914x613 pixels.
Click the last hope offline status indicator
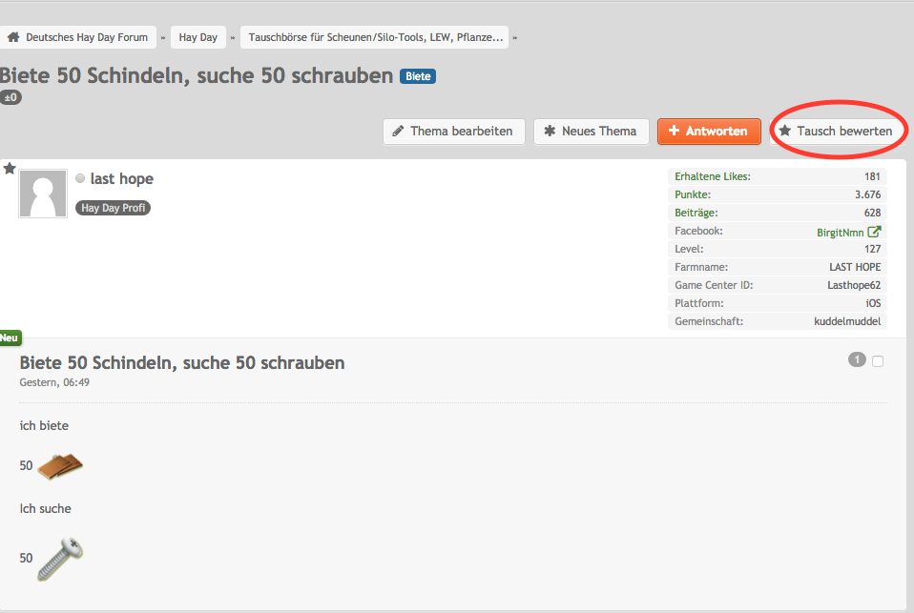pyautogui.click(x=80, y=179)
